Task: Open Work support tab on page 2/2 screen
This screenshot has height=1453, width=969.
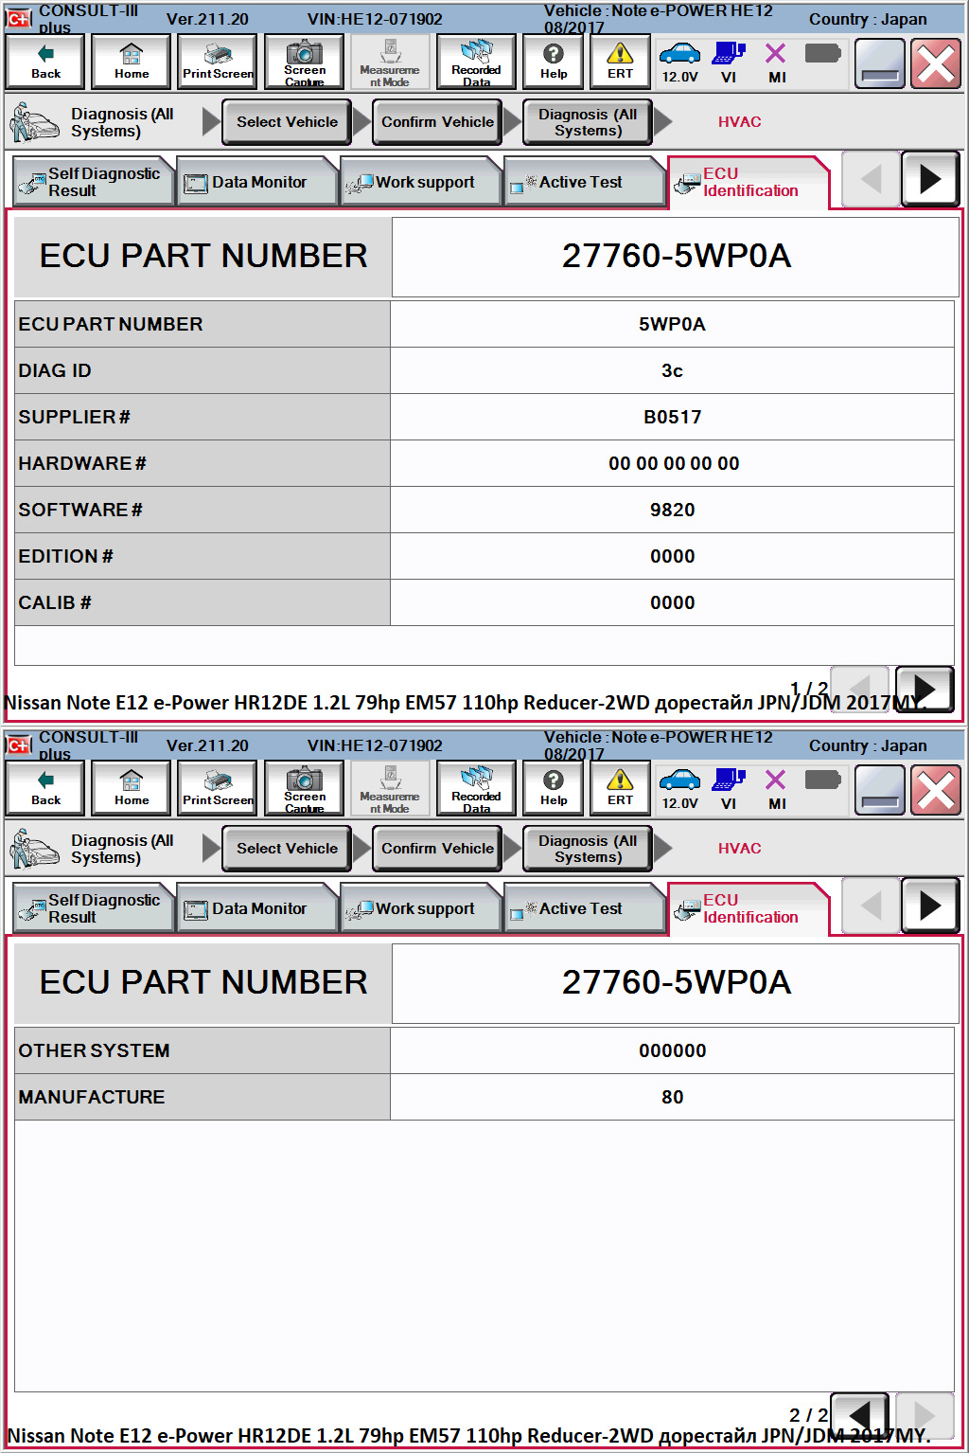Action: (420, 908)
